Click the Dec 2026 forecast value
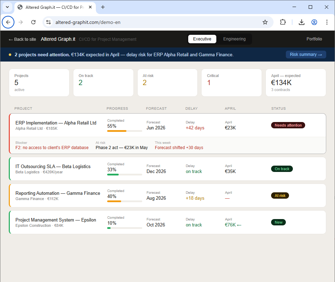The height and width of the screenshot is (282, 335). click(156, 171)
